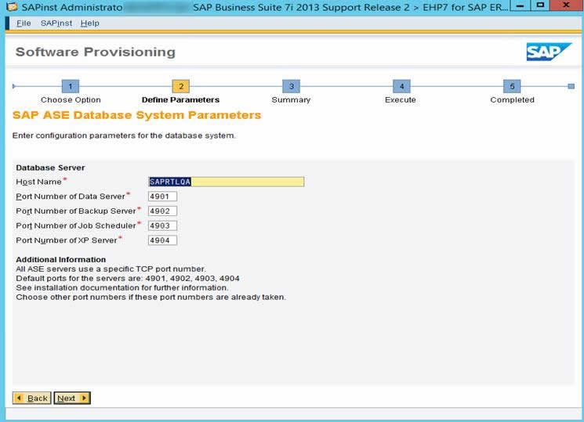Click step 2 Define Parameters marker

click(x=180, y=86)
